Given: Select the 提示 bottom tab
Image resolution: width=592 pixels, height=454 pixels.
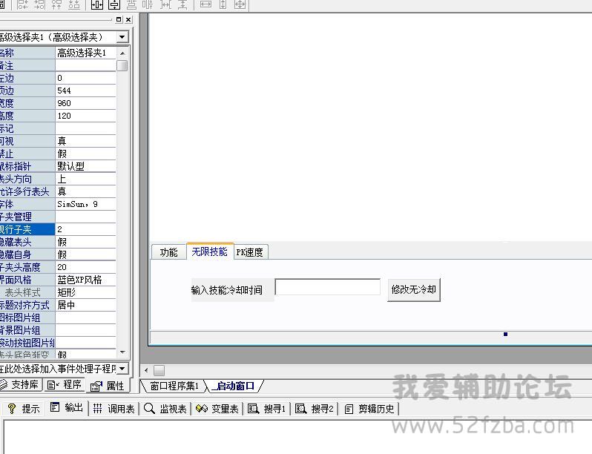Looking at the screenshot, I should 24,409.
